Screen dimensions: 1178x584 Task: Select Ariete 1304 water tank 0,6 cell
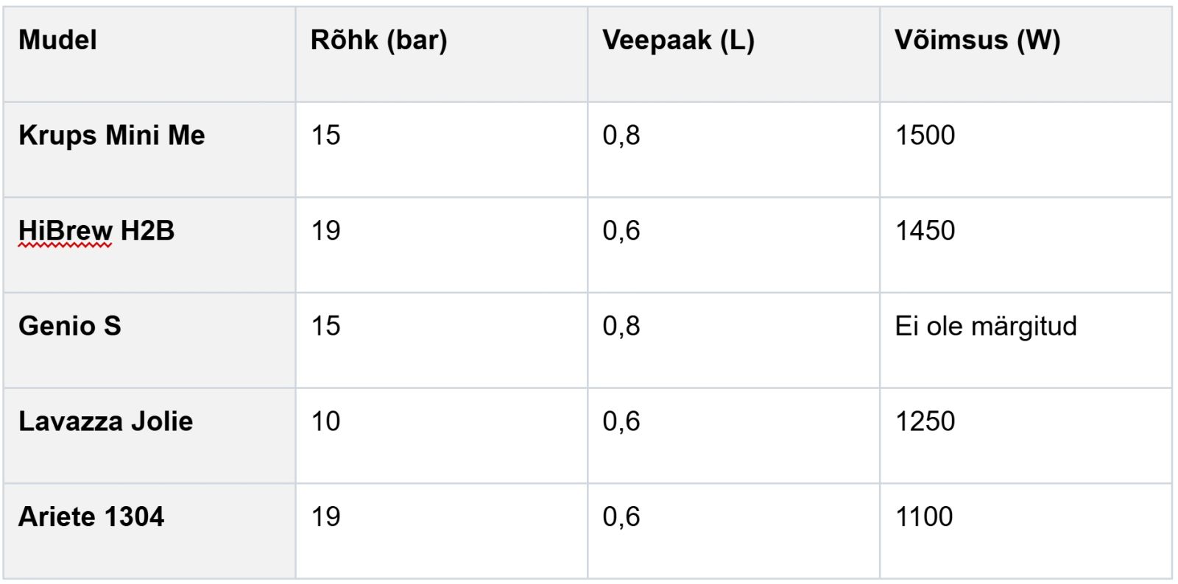(x=733, y=531)
